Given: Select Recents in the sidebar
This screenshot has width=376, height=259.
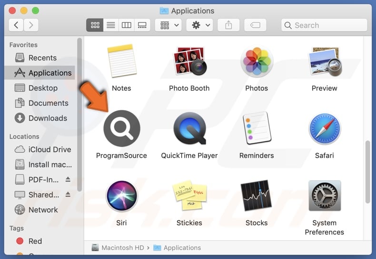Looking at the screenshot, I should (x=40, y=58).
